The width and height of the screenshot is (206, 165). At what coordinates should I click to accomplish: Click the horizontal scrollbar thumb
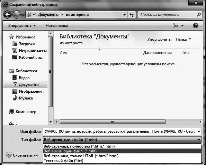(112, 122)
